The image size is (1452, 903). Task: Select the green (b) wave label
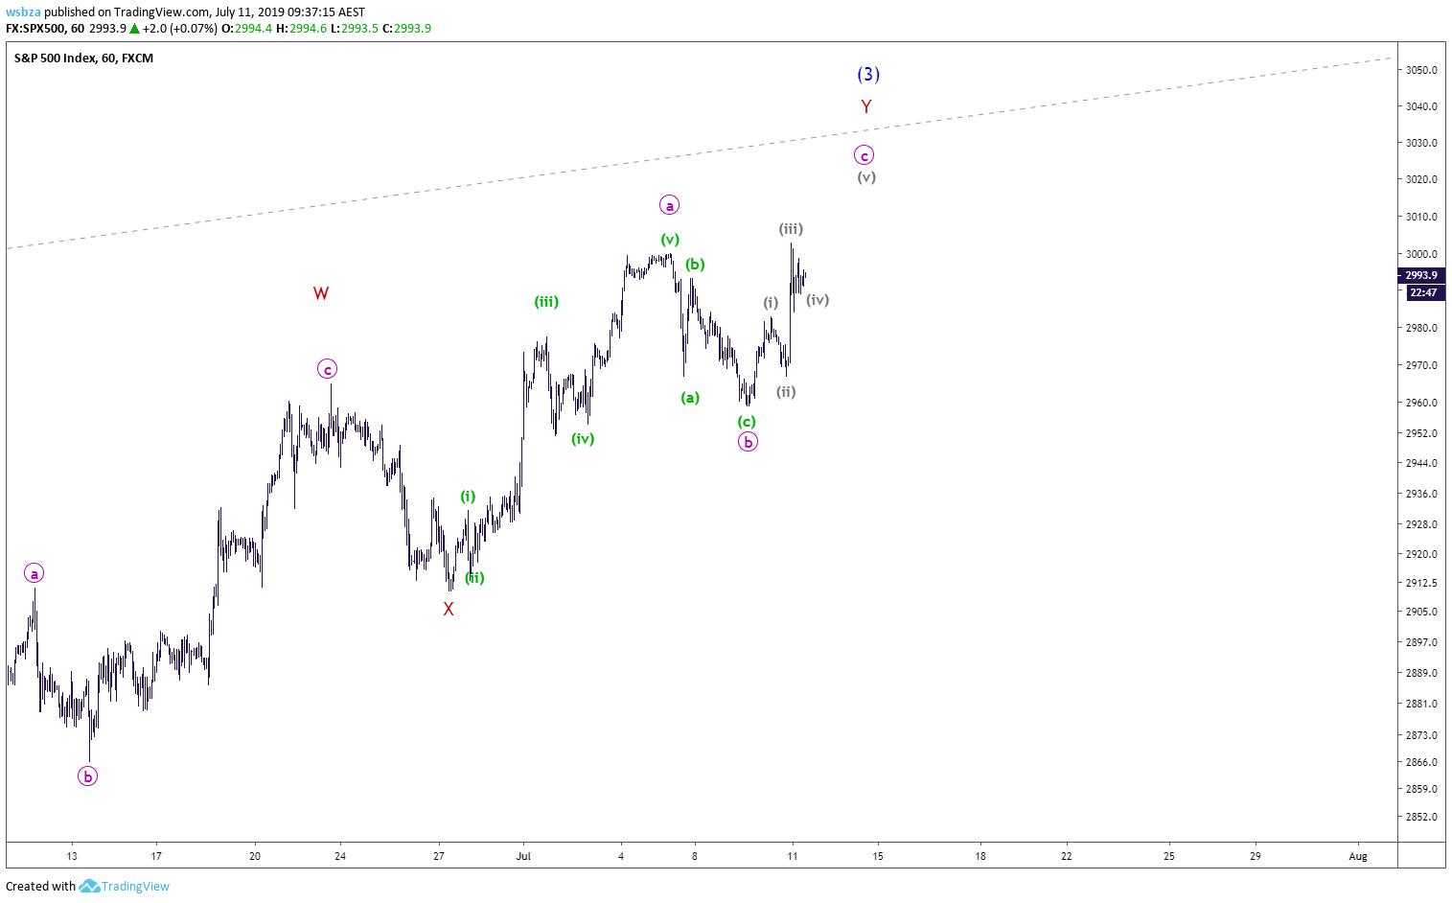coord(695,265)
